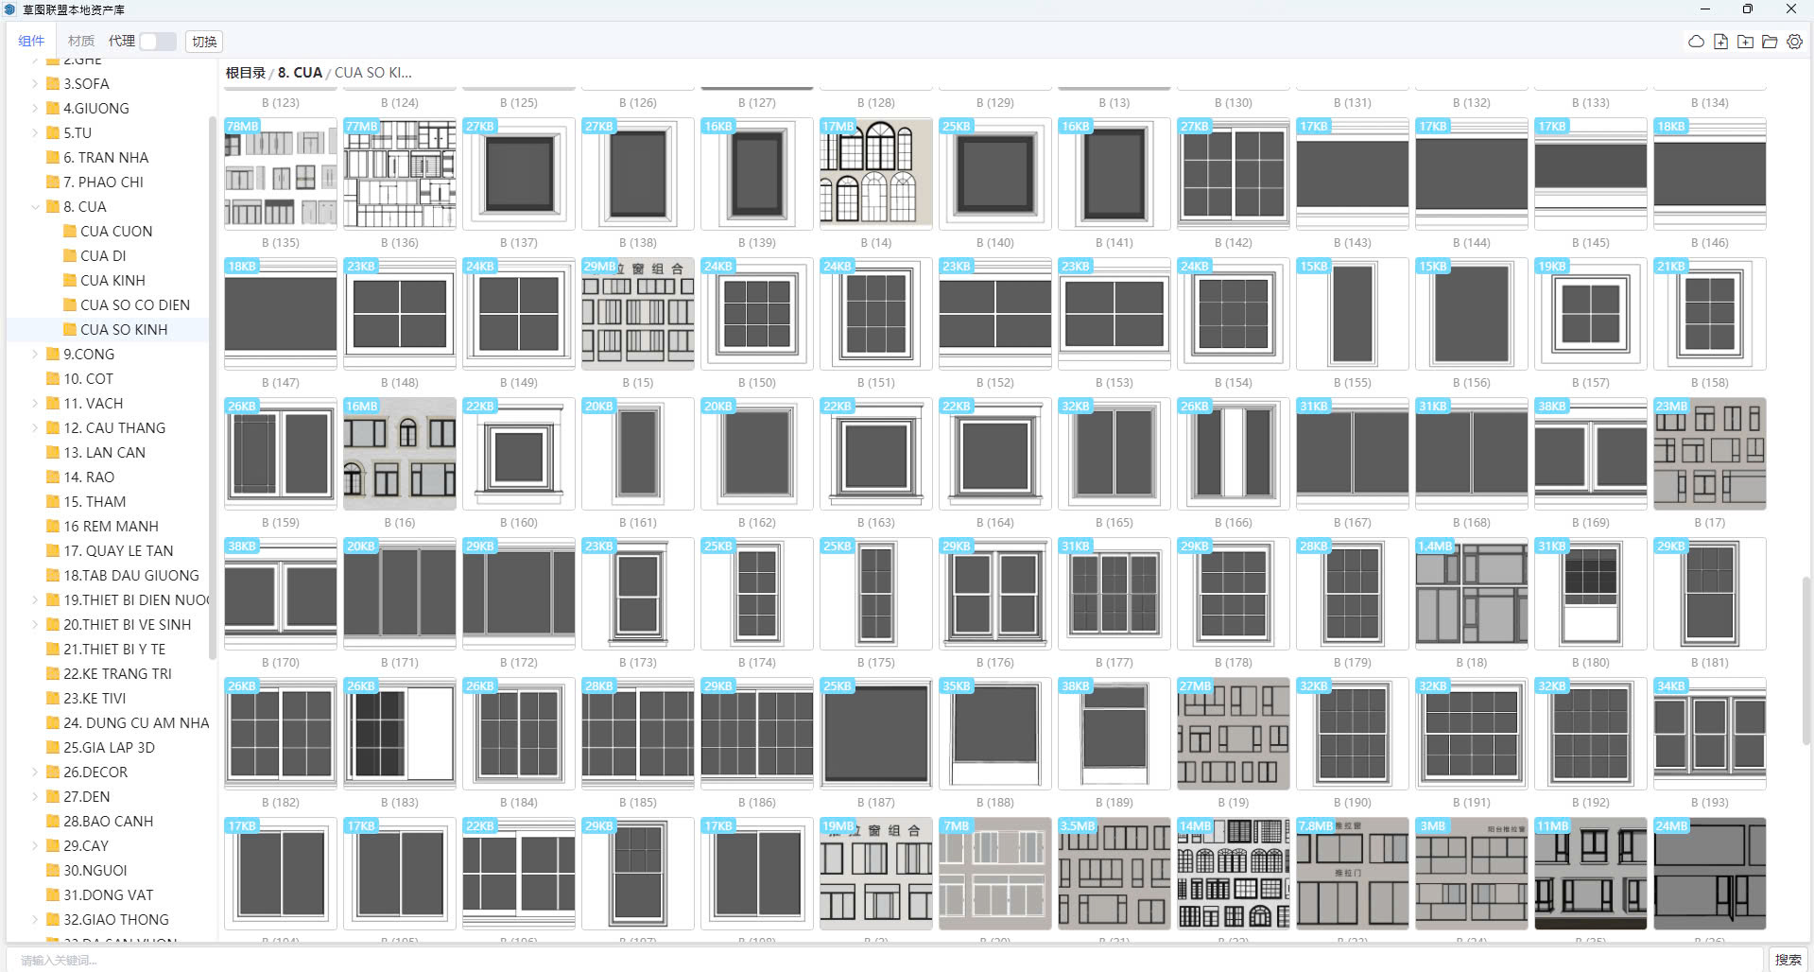Expand the 26.DECOR folder
Viewport: 1814px width, 972px height.
coord(35,772)
